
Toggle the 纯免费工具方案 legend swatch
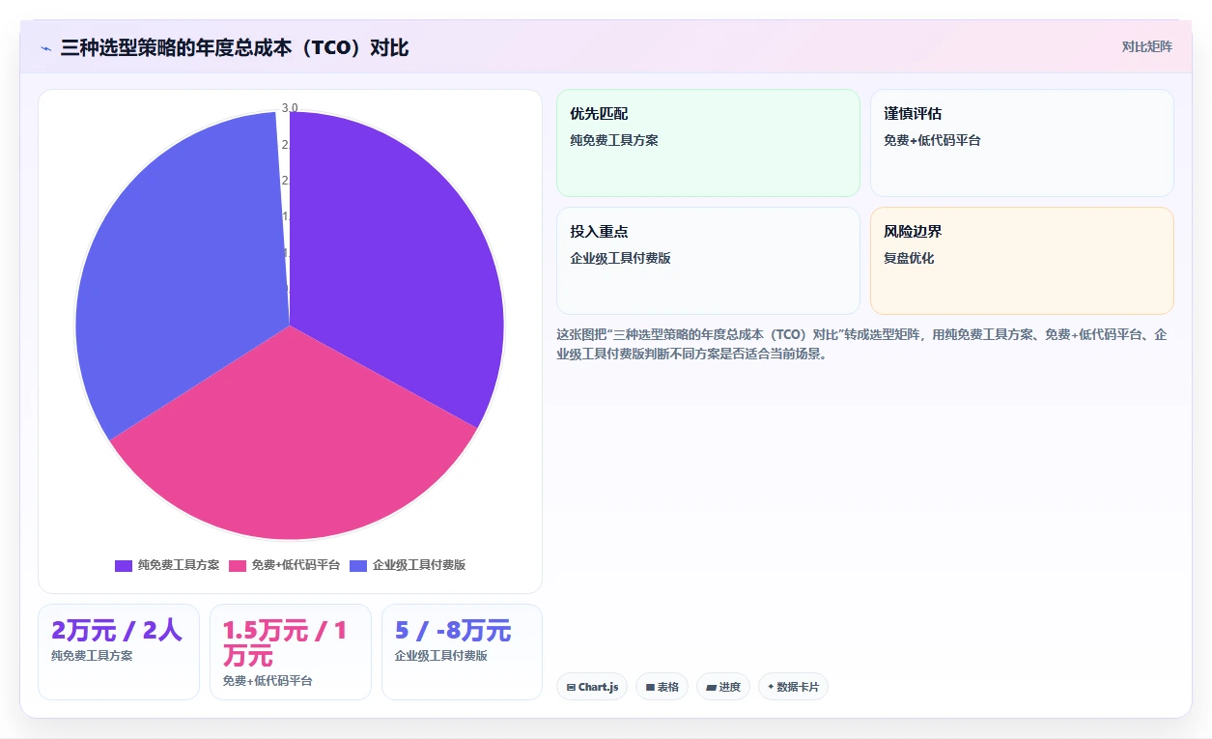point(124,565)
